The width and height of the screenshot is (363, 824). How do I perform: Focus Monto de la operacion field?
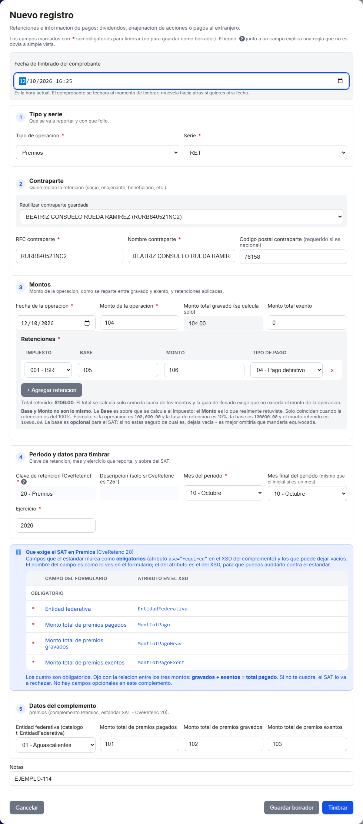pyautogui.click(x=140, y=323)
